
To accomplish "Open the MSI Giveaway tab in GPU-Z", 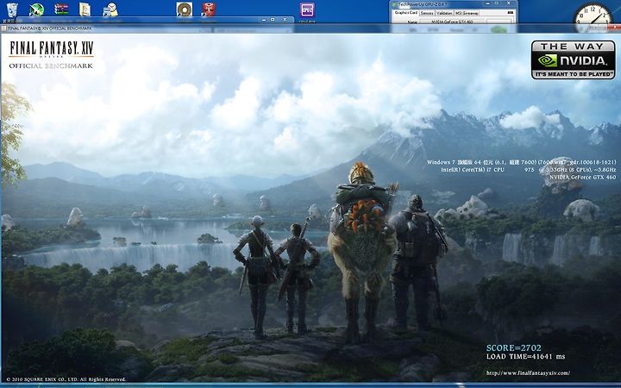I will tap(467, 13).
